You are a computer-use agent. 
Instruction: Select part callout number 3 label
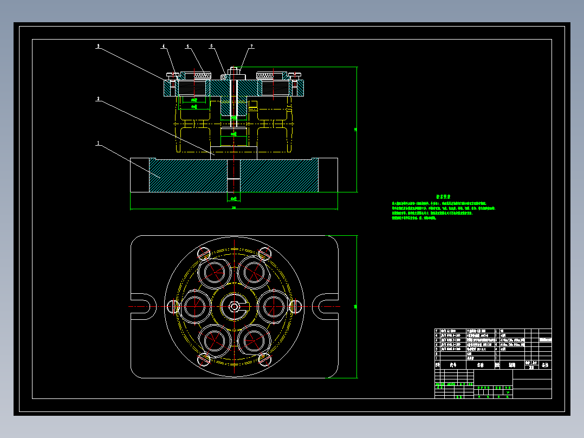[x=99, y=46]
